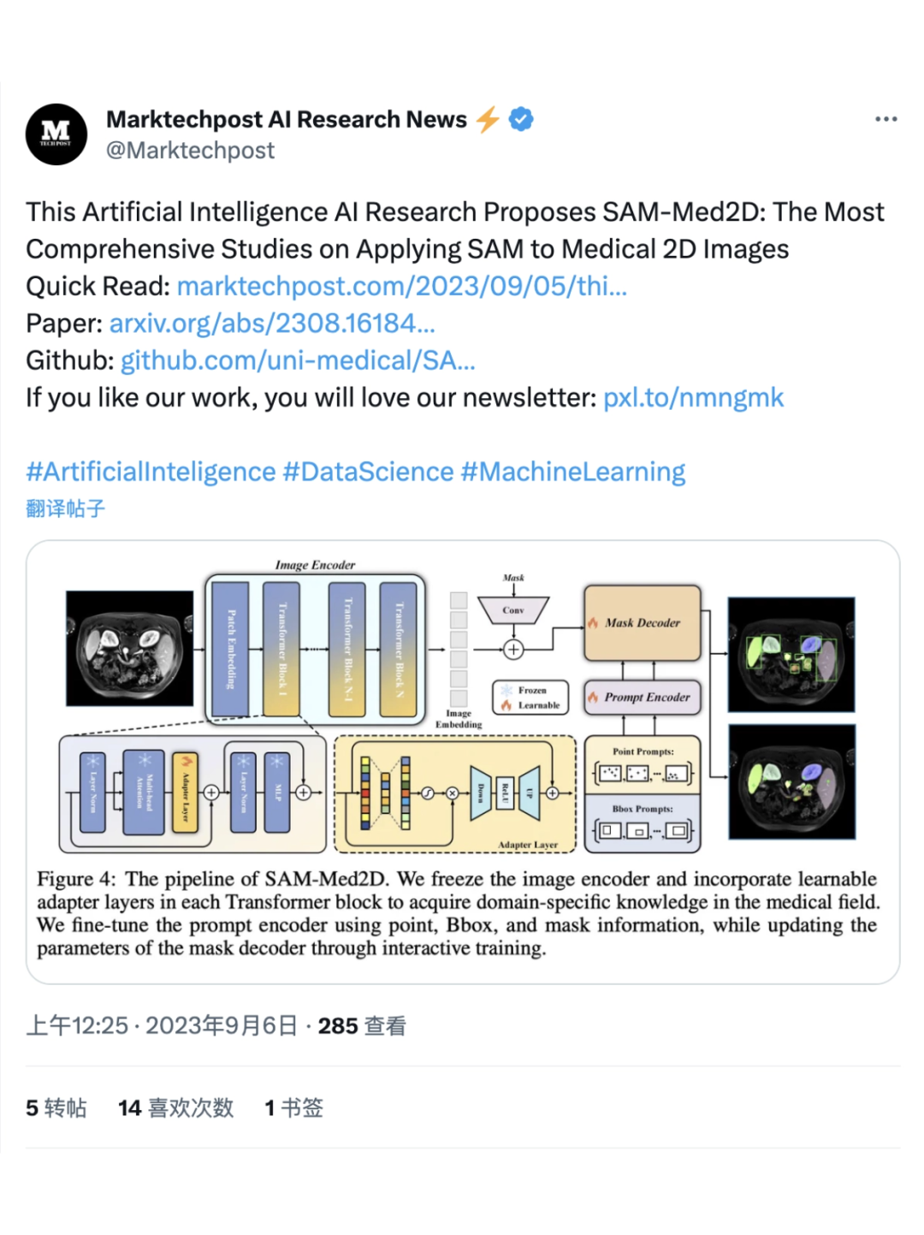Select the #DataScience hashtag
924x1235 pixels.
click(x=368, y=472)
